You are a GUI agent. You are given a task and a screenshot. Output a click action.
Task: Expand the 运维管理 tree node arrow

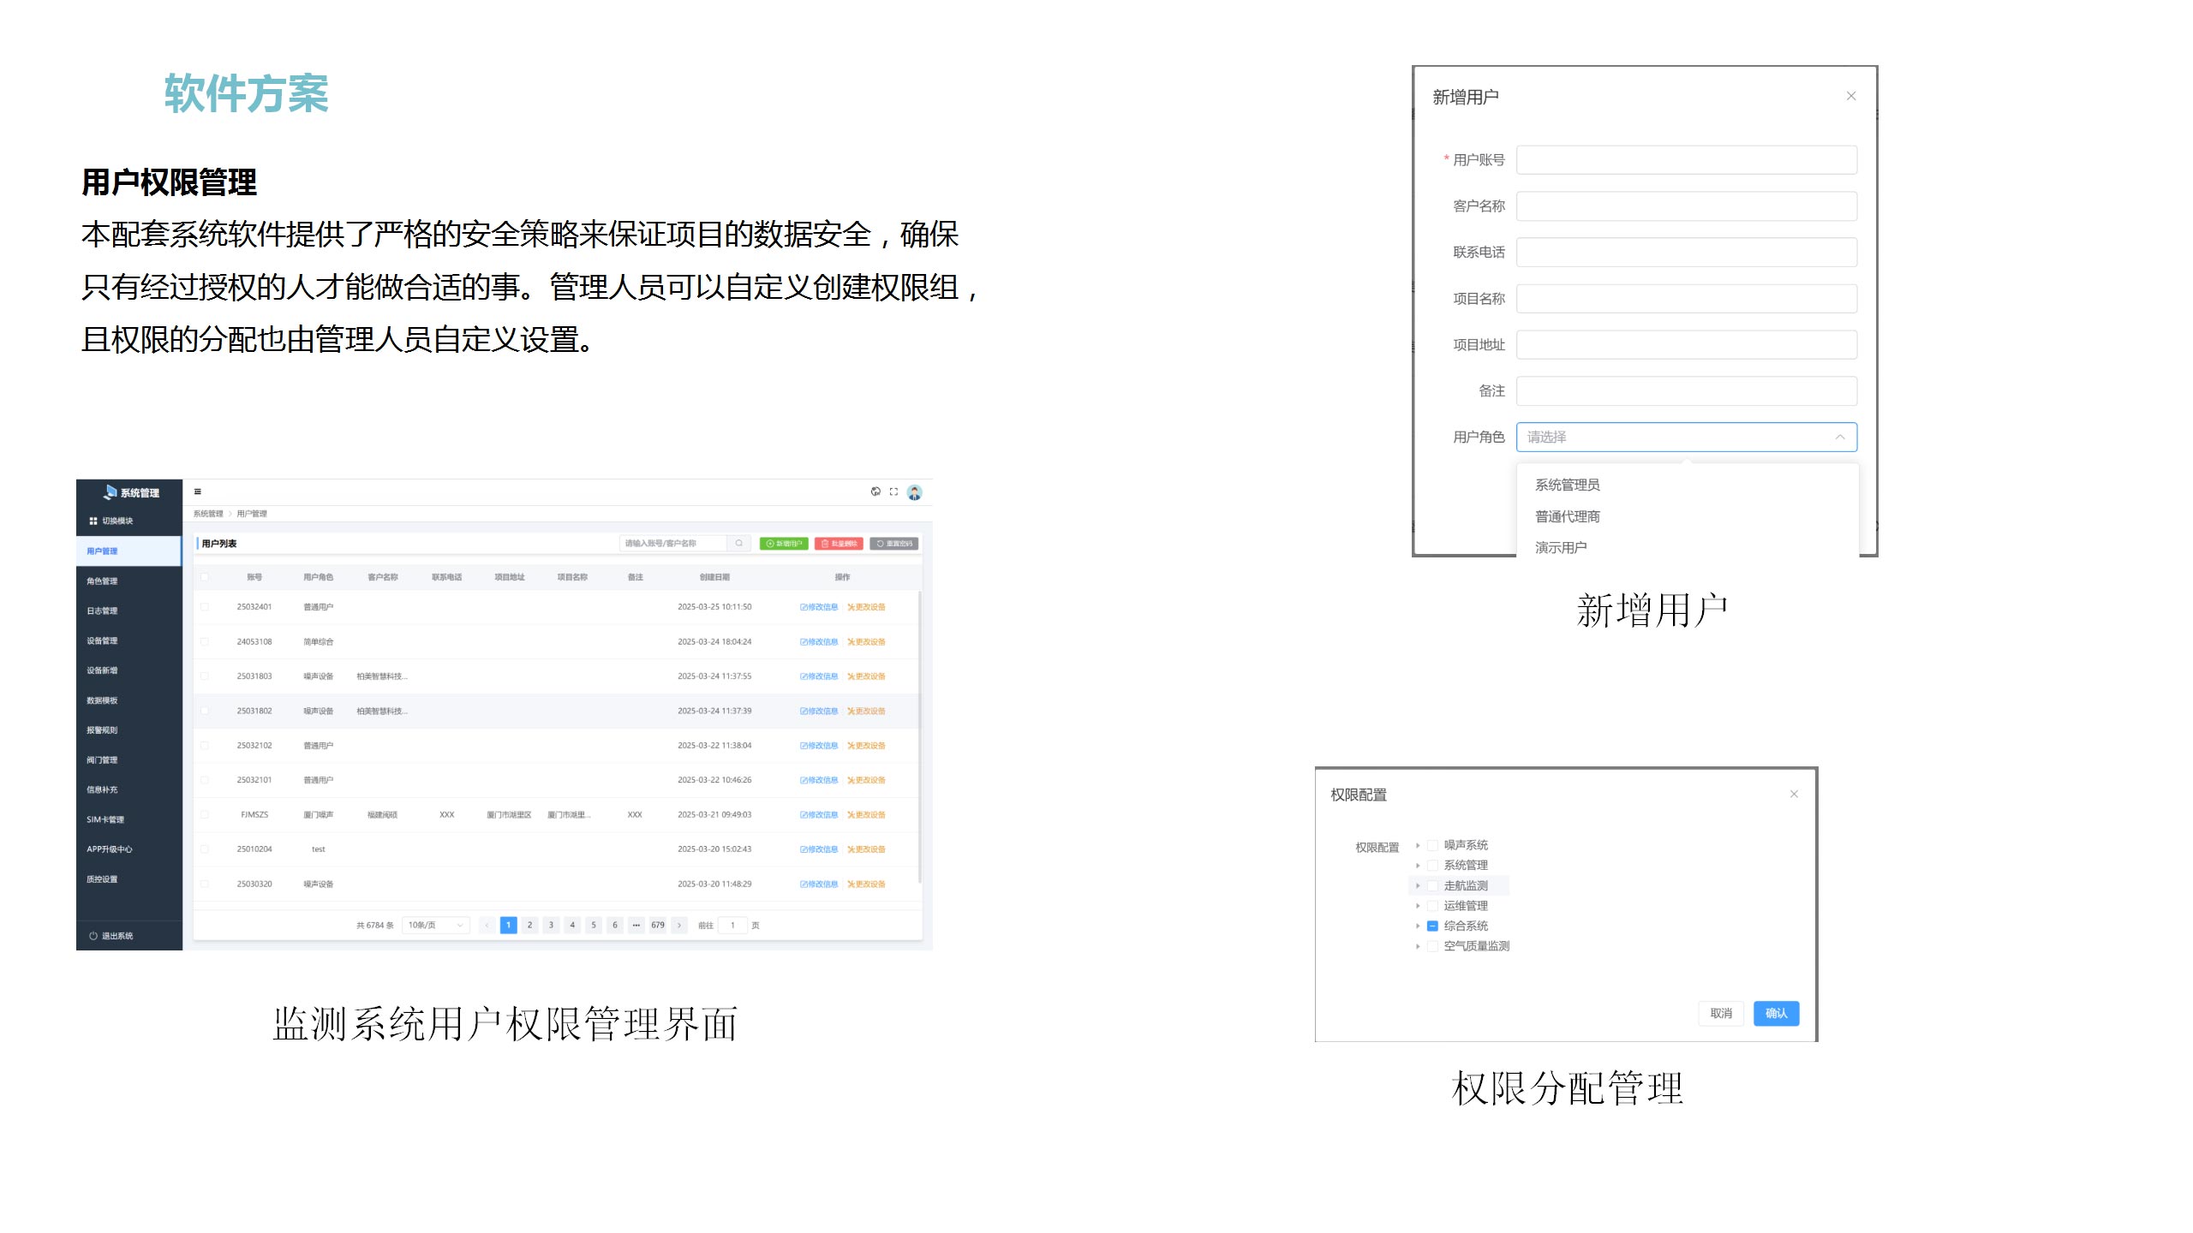[1418, 906]
